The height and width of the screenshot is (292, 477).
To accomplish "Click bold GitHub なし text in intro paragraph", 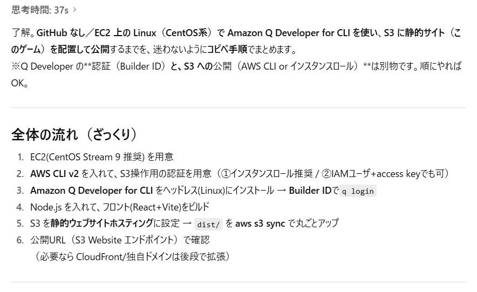I will [61, 32].
